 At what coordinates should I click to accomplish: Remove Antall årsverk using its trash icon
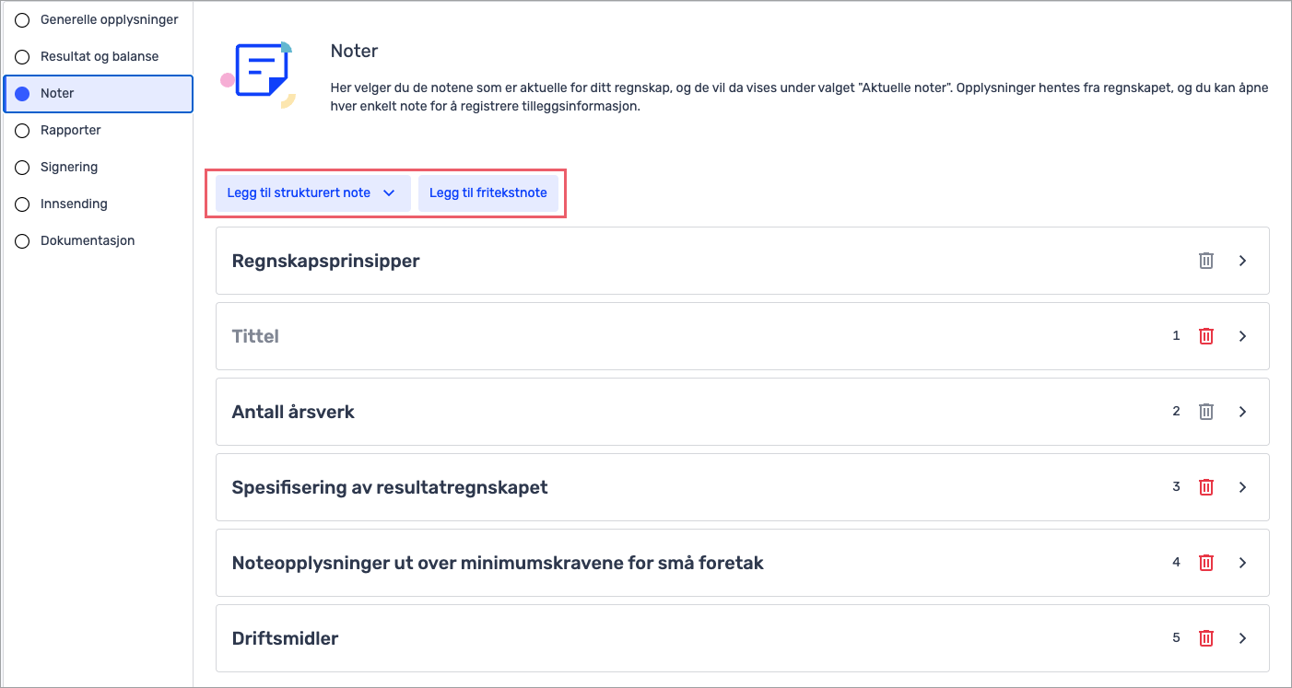1205,412
